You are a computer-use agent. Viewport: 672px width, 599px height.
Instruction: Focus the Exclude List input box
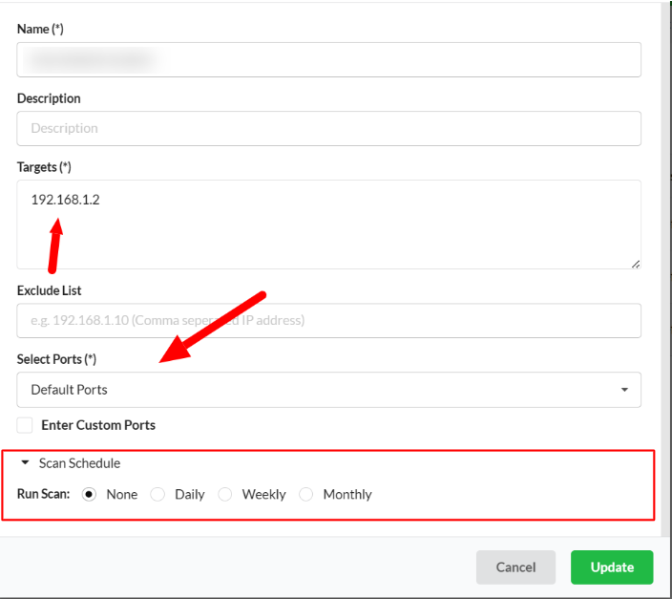pos(328,321)
